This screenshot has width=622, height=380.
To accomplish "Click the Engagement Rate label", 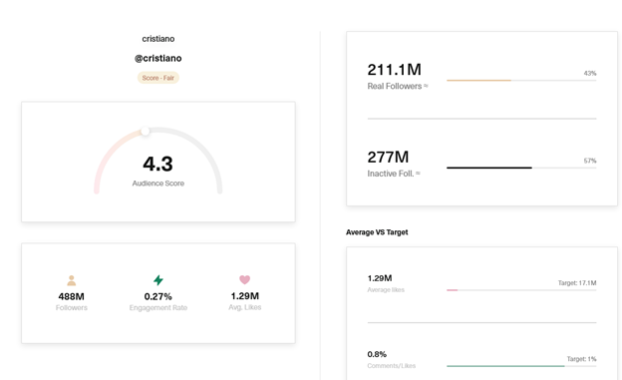I will [x=158, y=308].
